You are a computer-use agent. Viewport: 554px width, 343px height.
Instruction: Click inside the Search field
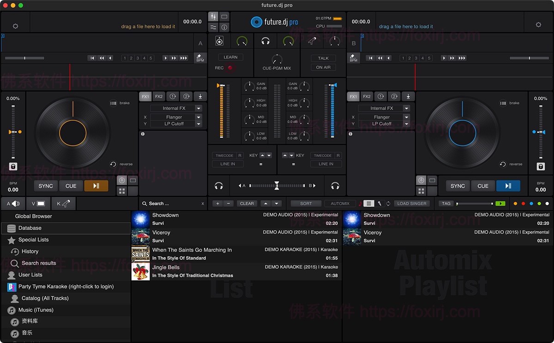[171, 203]
